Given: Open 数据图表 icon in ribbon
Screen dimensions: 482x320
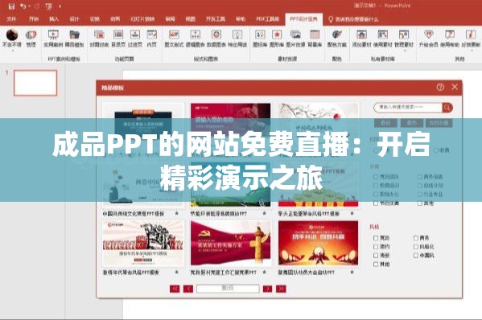Looking at the screenshot, I should (216, 39).
